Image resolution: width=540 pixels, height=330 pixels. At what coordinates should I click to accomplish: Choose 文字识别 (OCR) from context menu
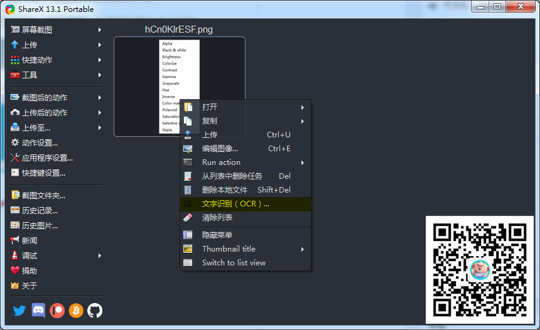(246, 204)
